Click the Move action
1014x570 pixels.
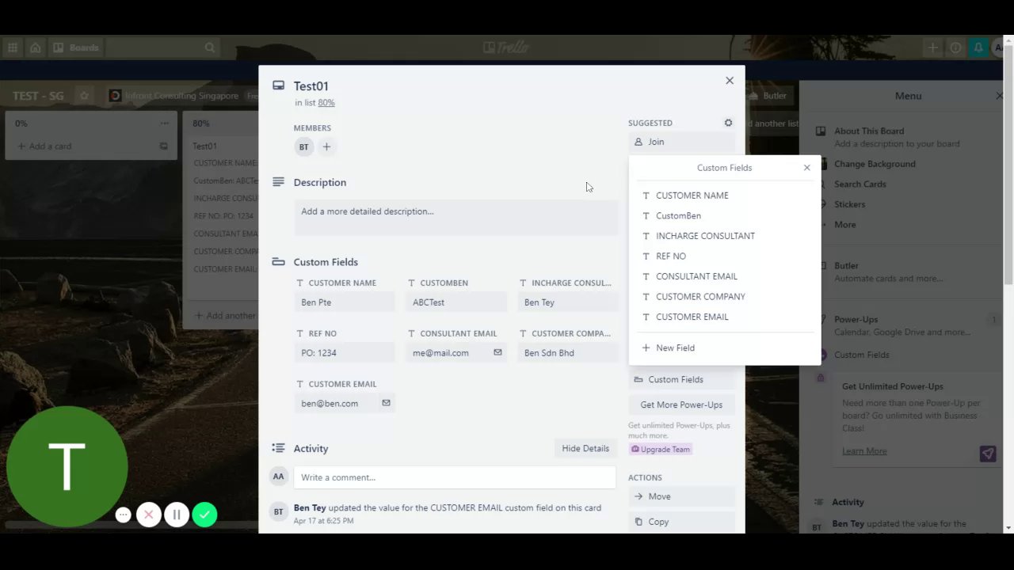[x=681, y=496]
